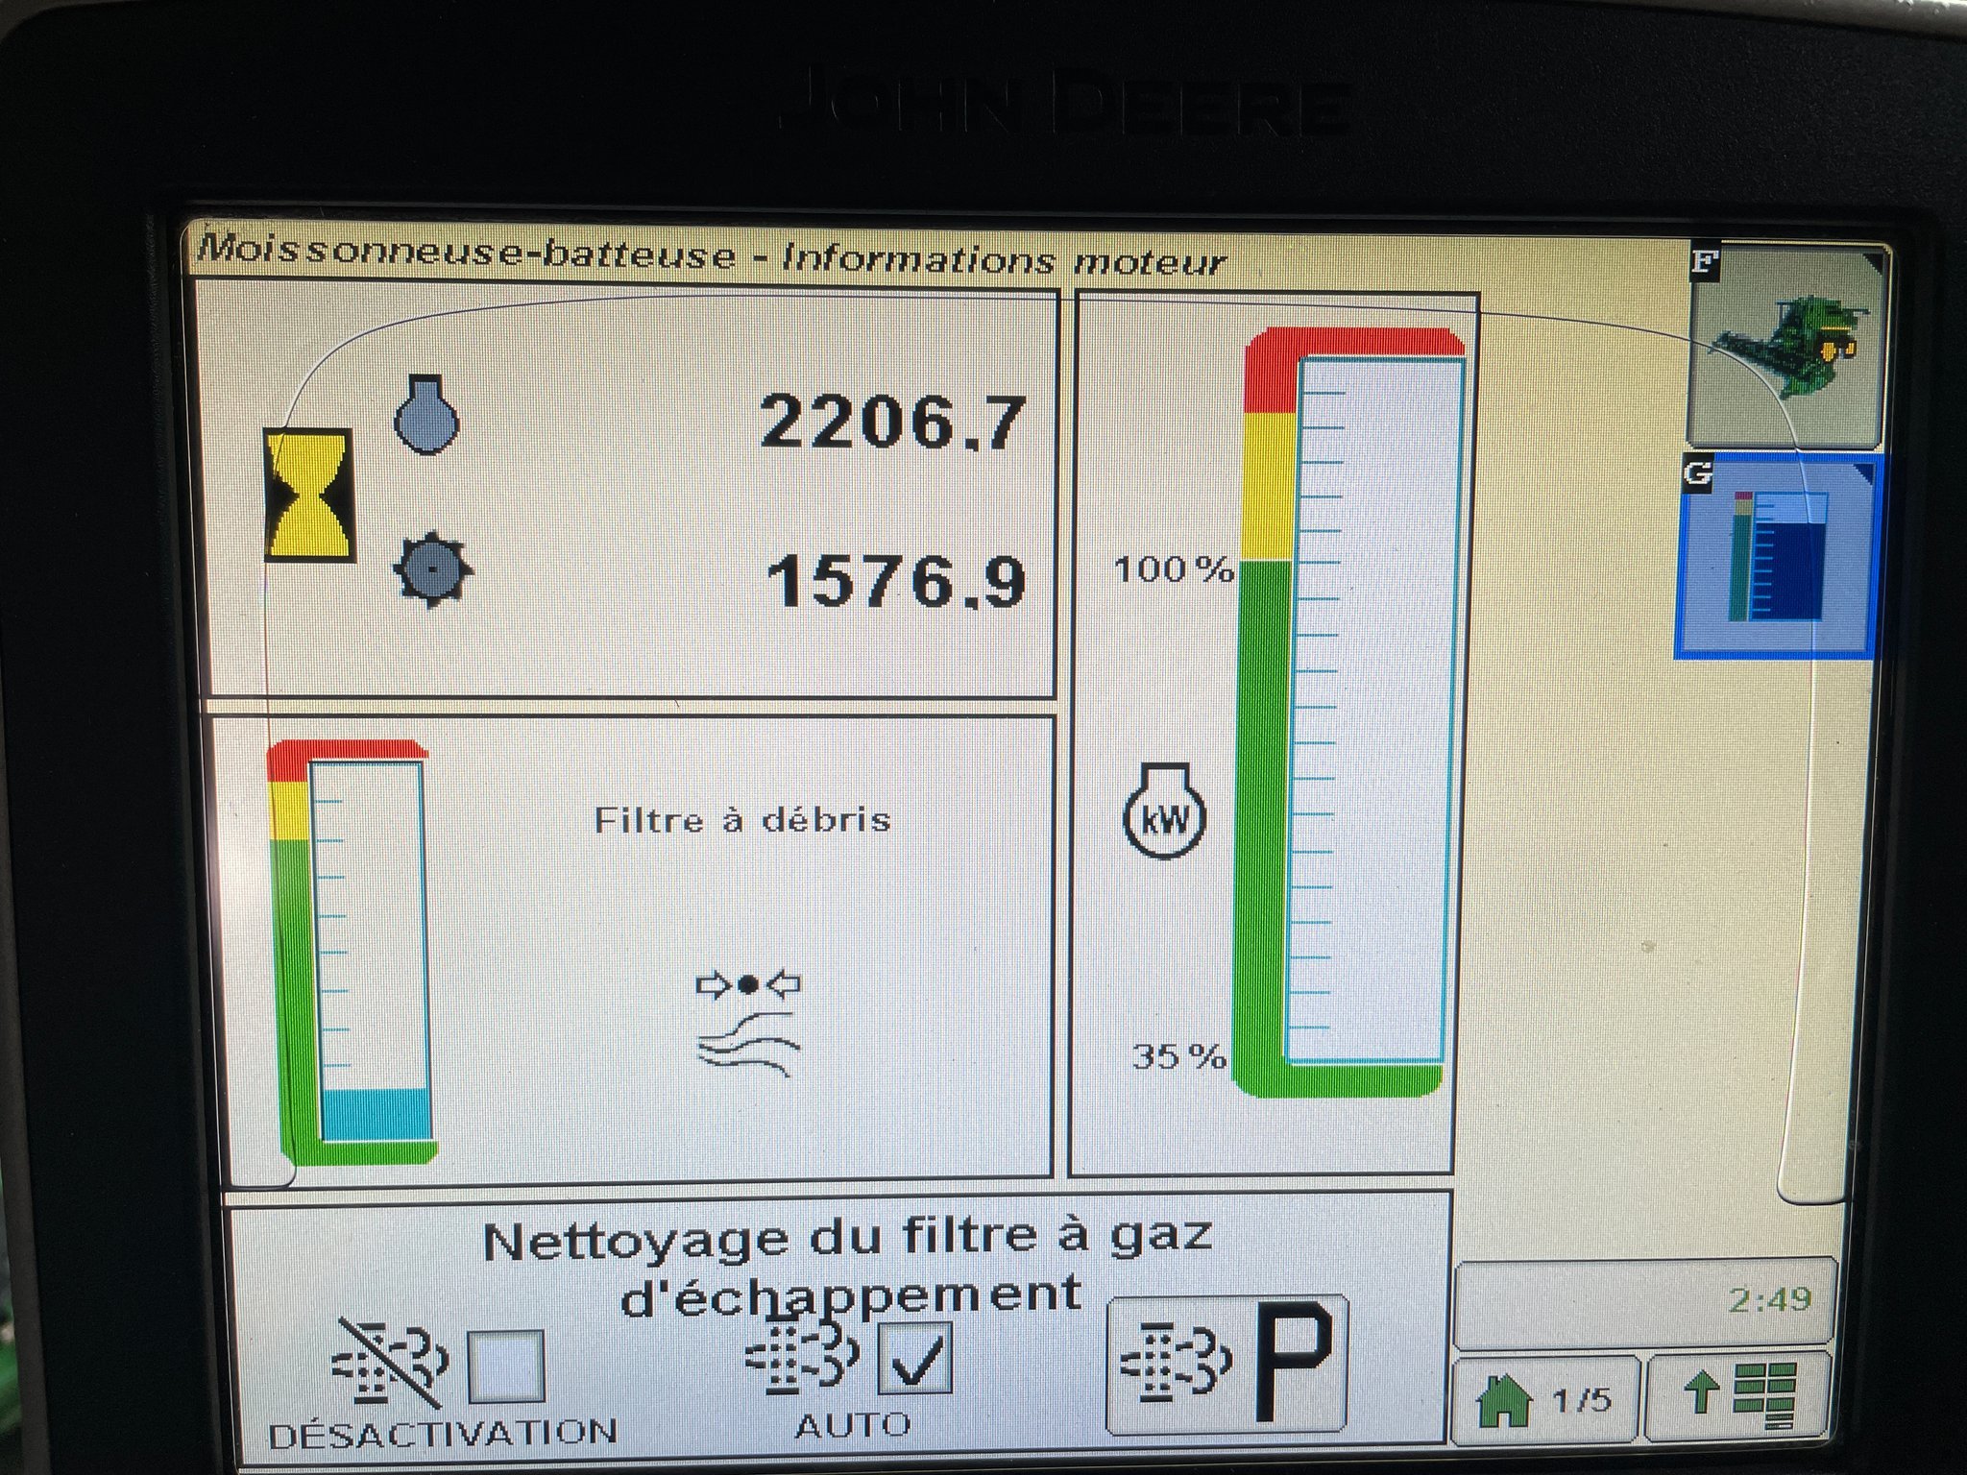Click the yellow hourglass hours icon
The height and width of the screenshot is (1475, 1967).
(x=308, y=495)
